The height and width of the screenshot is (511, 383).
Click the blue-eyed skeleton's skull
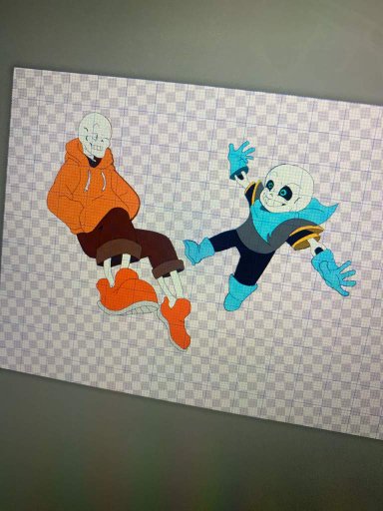(288, 186)
